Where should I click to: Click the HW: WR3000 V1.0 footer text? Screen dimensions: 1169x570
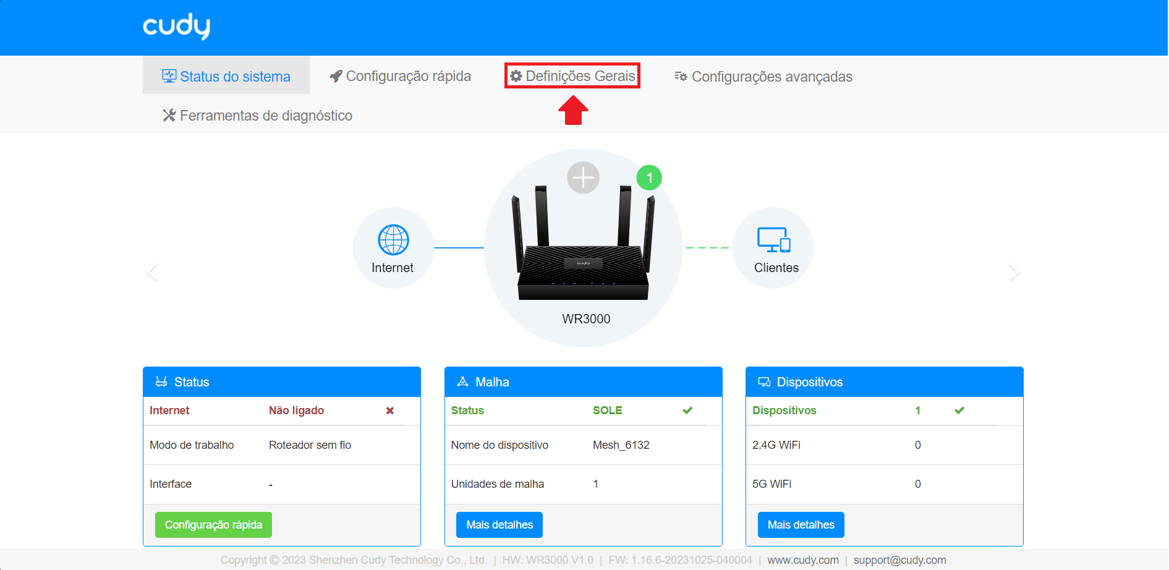pyautogui.click(x=548, y=560)
